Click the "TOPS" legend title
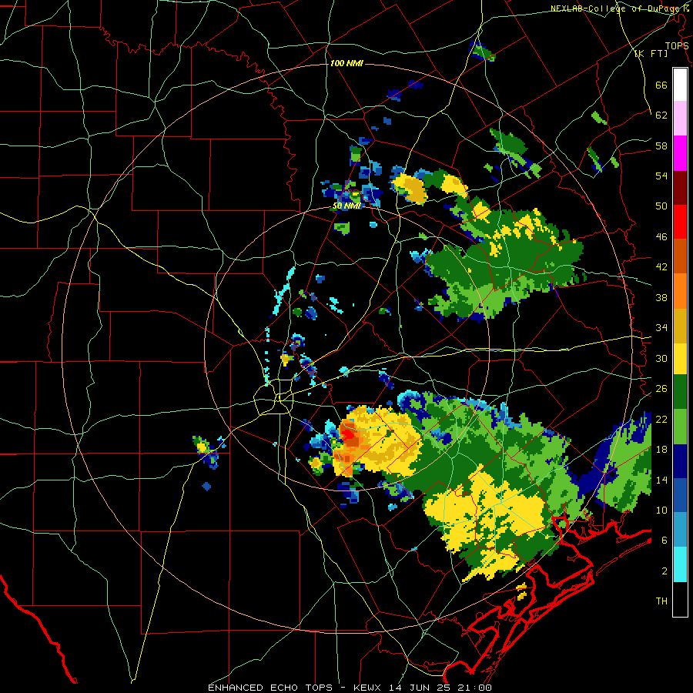Image resolution: width=693 pixels, height=693 pixels. click(677, 46)
